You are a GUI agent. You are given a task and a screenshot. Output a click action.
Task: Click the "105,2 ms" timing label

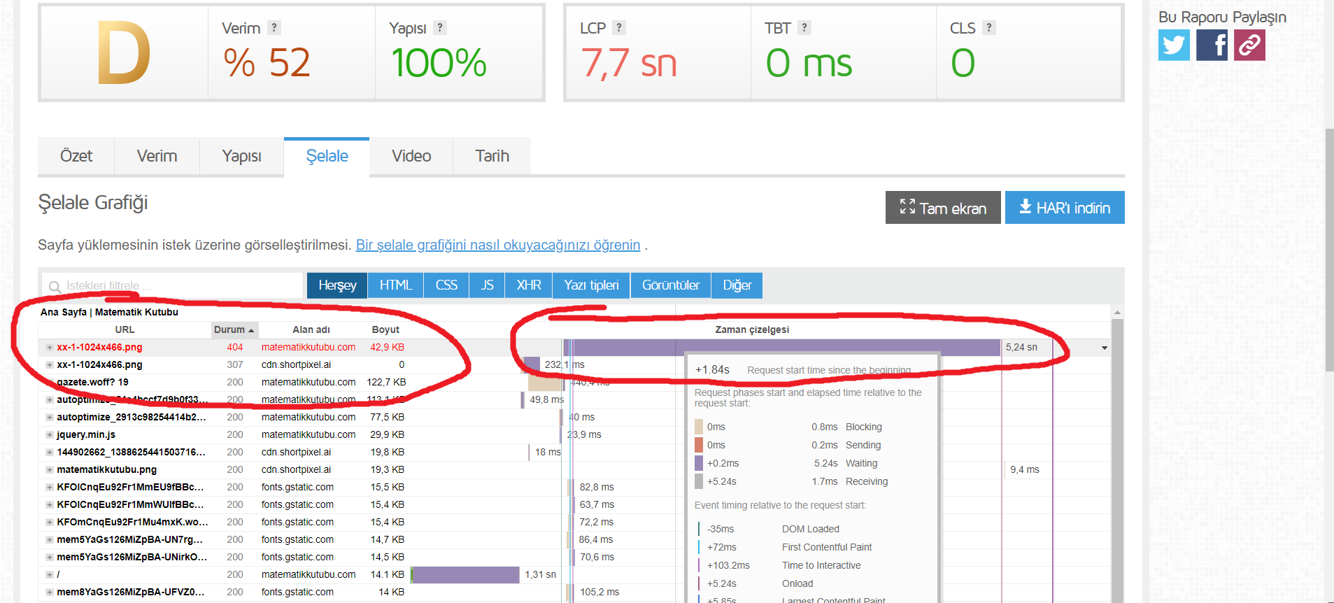coord(599,593)
